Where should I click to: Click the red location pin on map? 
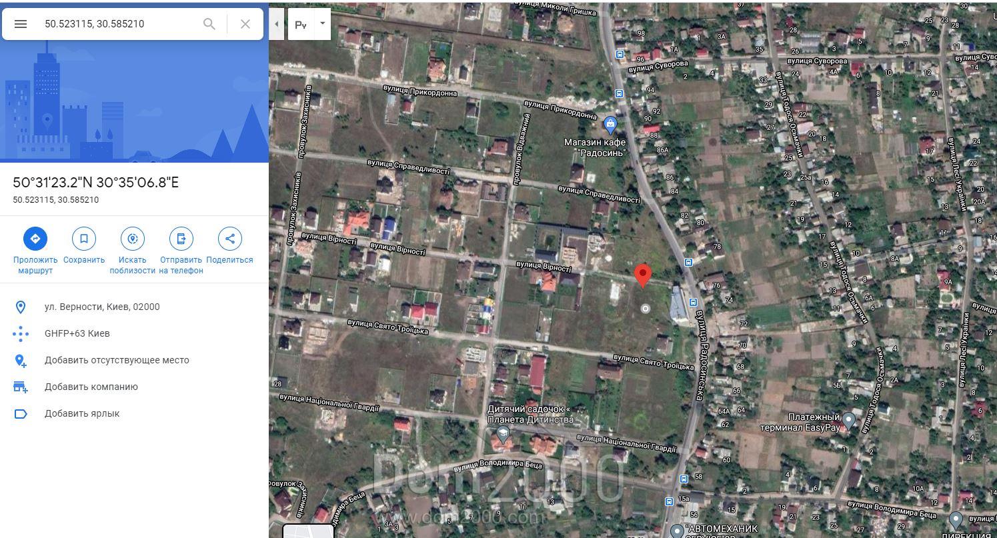click(x=642, y=275)
